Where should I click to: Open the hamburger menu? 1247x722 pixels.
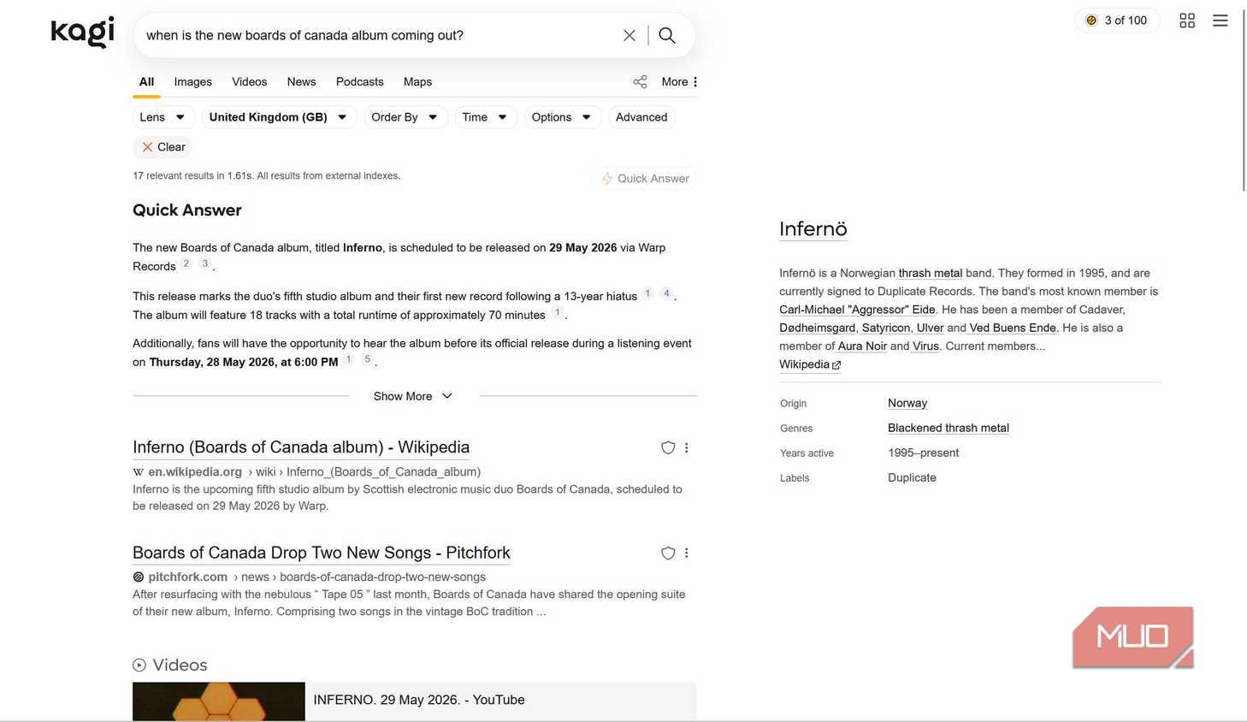(1220, 21)
